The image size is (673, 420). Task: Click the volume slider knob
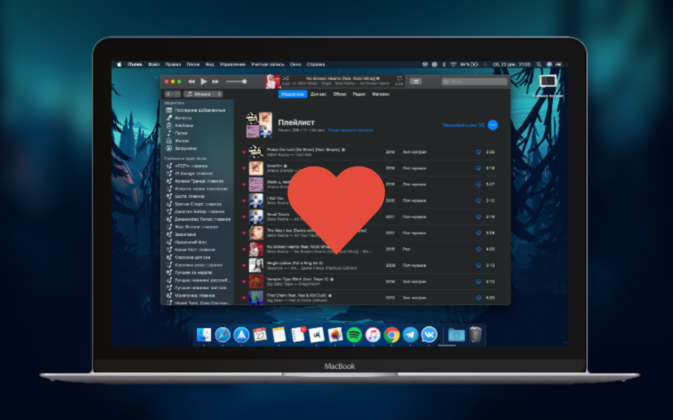(244, 81)
